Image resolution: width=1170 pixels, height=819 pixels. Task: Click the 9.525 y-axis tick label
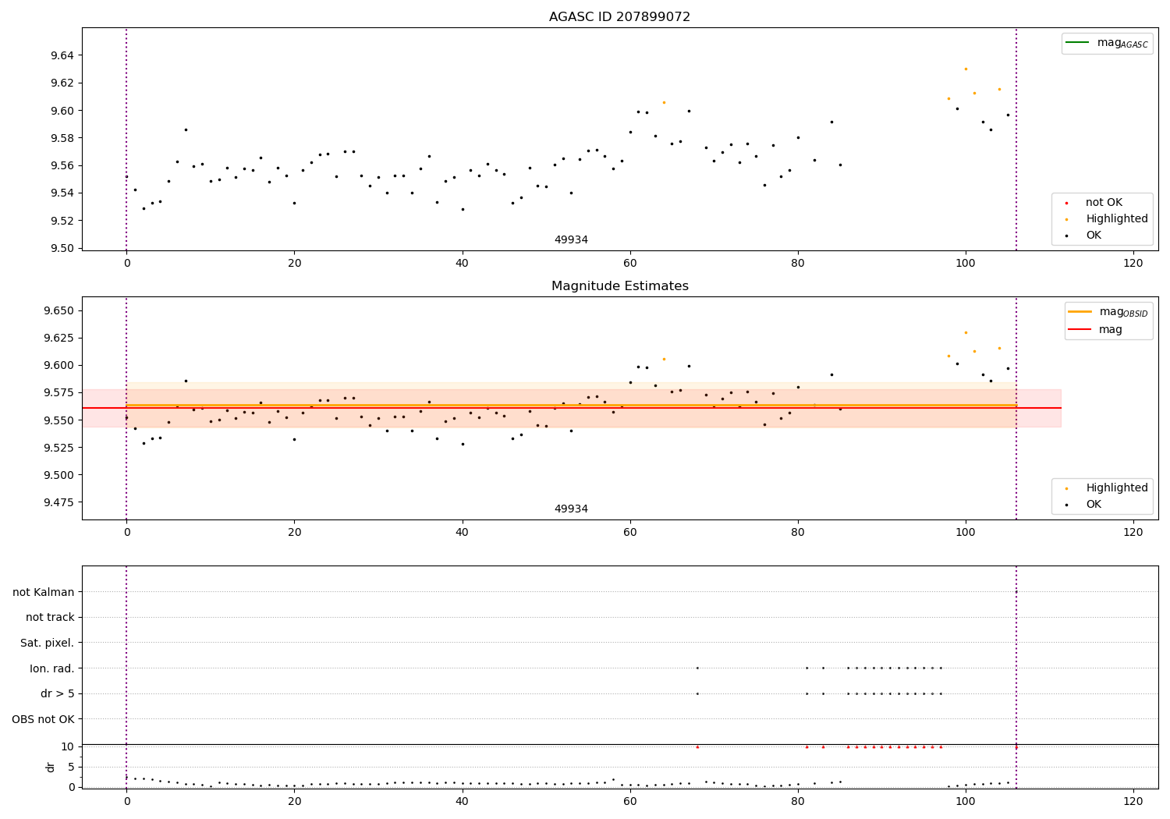tap(59, 448)
